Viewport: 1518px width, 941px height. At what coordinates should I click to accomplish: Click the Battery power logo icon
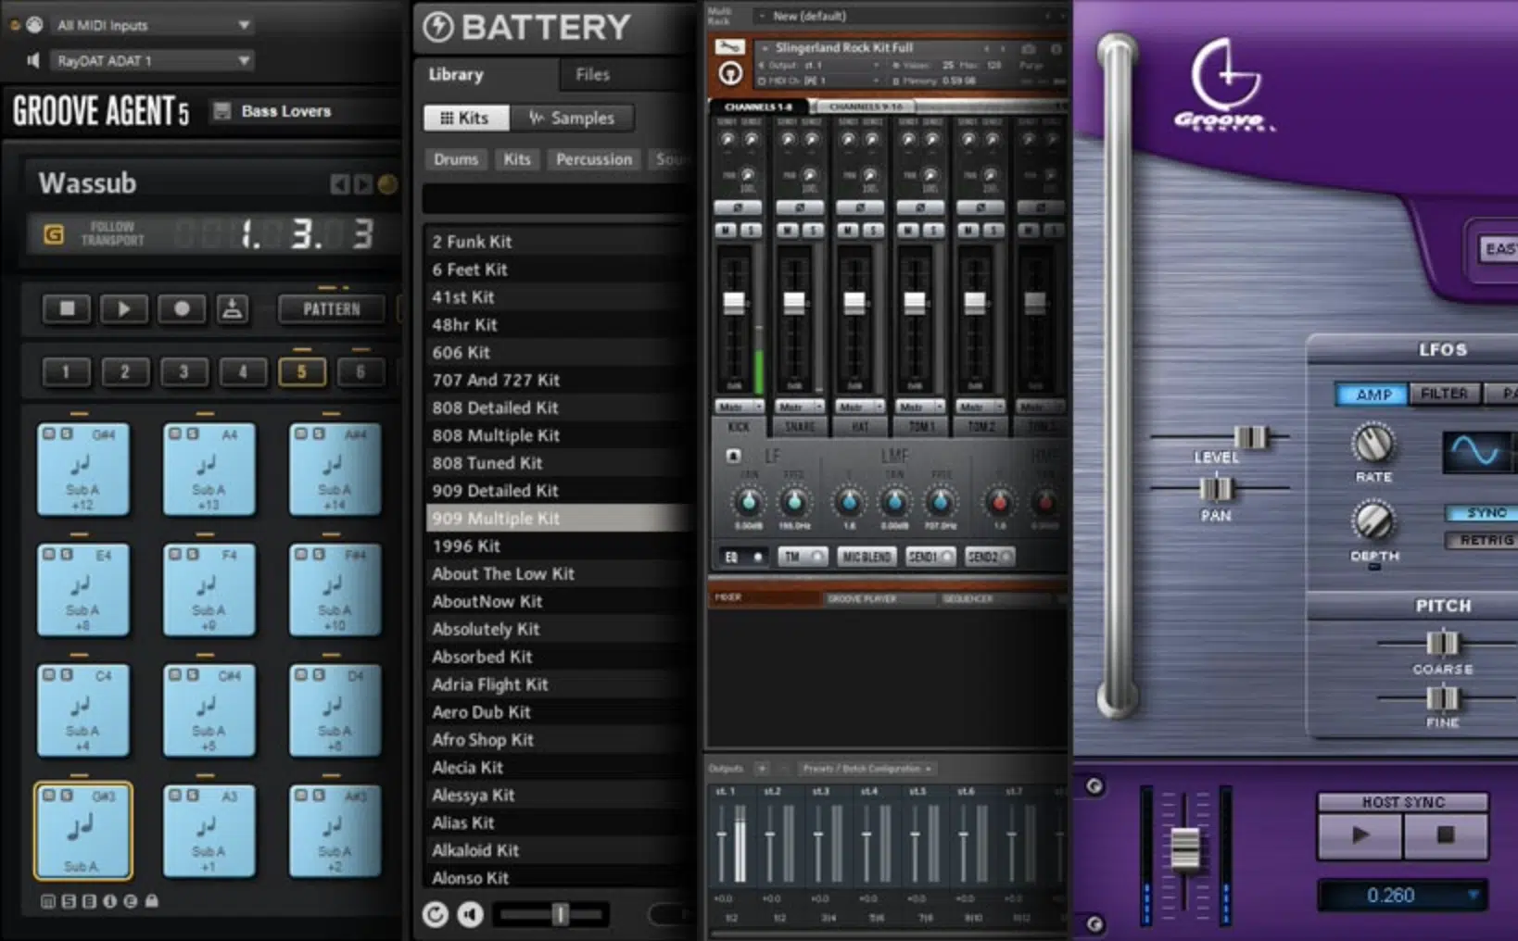click(x=437, y=27)
